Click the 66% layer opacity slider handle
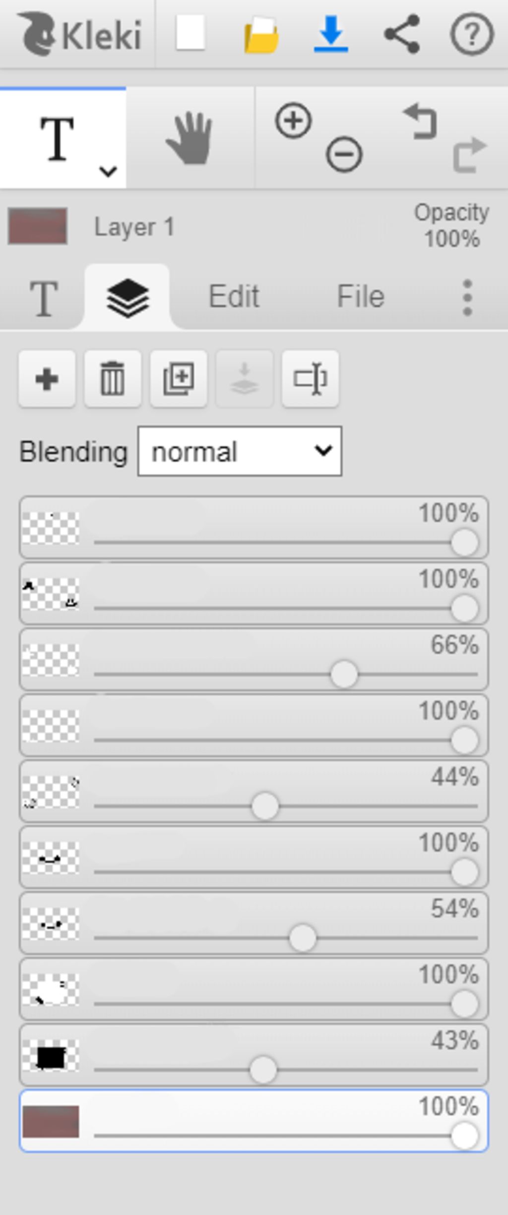 point(344,674)
